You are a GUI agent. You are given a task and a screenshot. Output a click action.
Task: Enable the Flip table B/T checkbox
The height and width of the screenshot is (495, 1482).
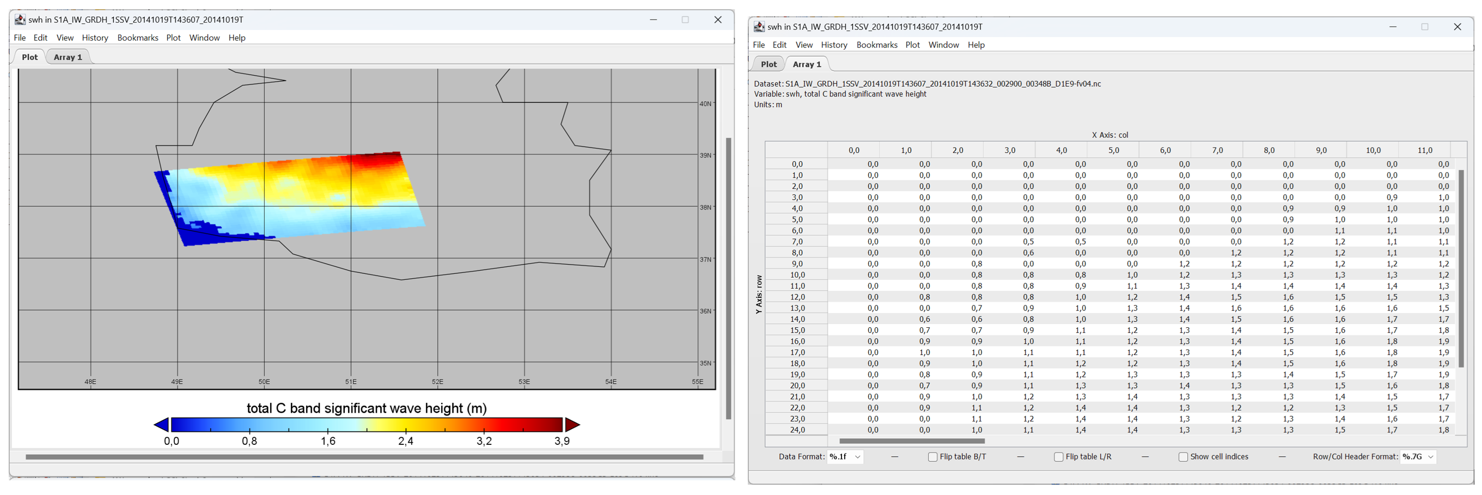[932, 457]
